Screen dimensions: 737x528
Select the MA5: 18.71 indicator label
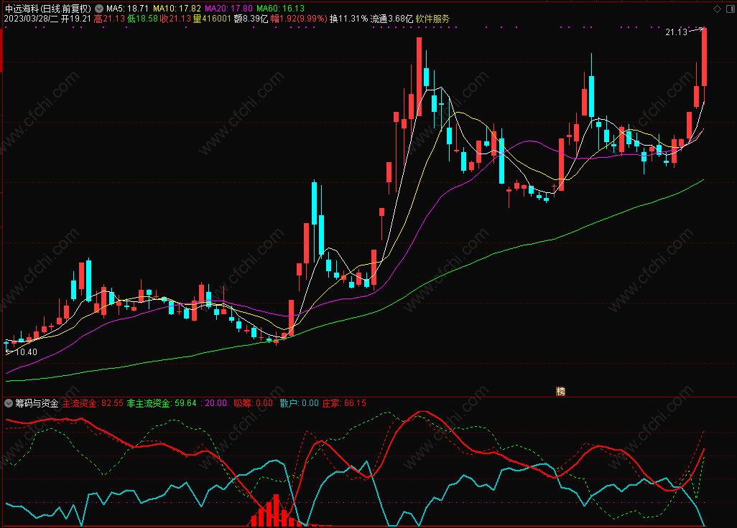tap(127, 9)
